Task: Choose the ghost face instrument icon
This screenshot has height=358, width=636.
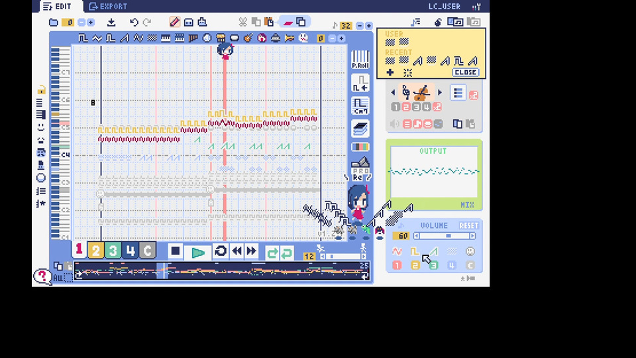Action: [303, 38]
